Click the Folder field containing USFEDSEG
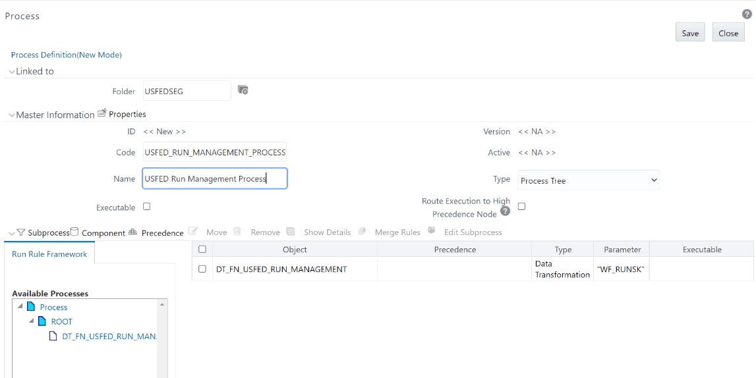The width and height of the screenshot is (756, 378). tap(187, 90)
